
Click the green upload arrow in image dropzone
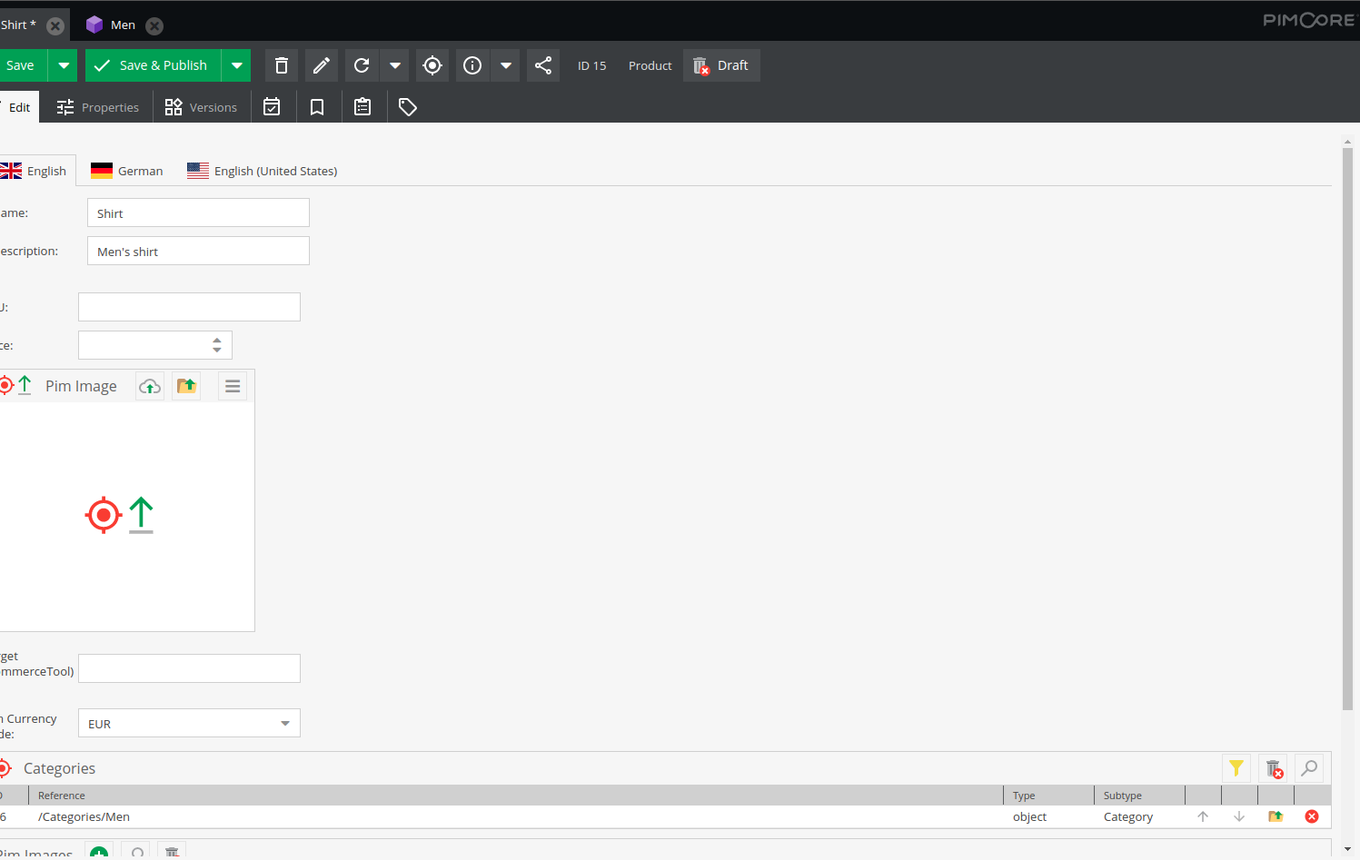click(x=141, y=515)
